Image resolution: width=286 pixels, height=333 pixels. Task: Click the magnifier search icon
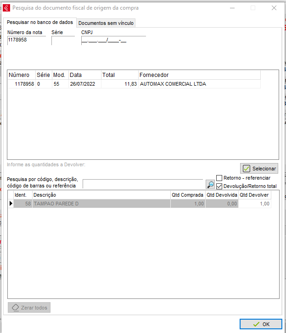click(x=210, y=185)
